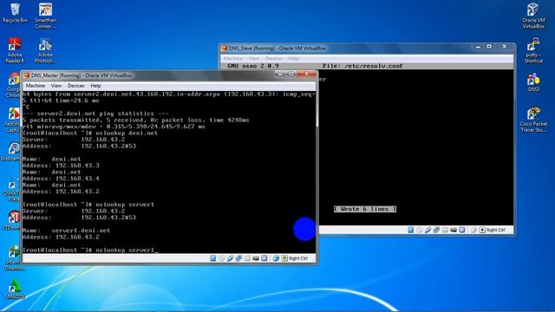Viewport: 555px width, 312px height.
Task: Click 'Address: 192.168.43.3' terminal line
Action: click(61, 166)
